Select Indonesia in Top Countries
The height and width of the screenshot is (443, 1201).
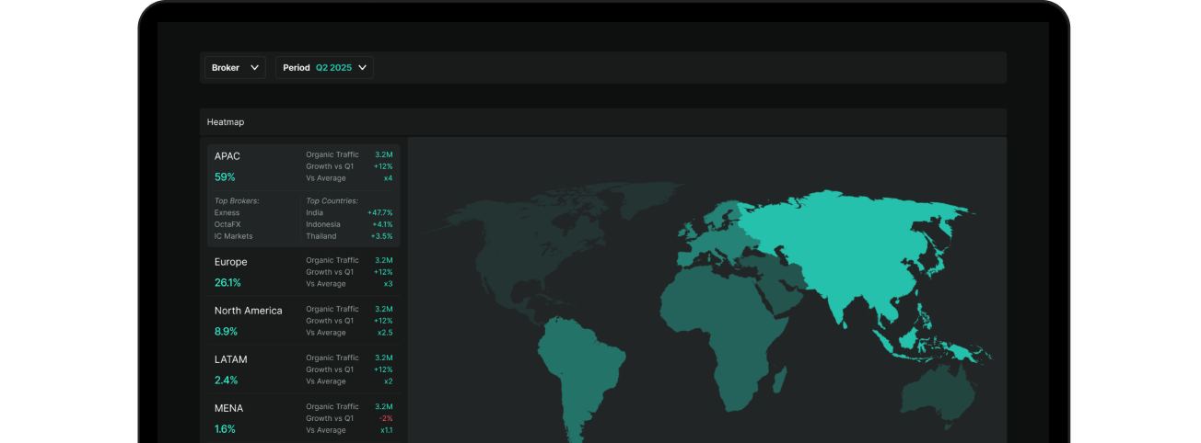pyautogui.click(x=323, y=224)
